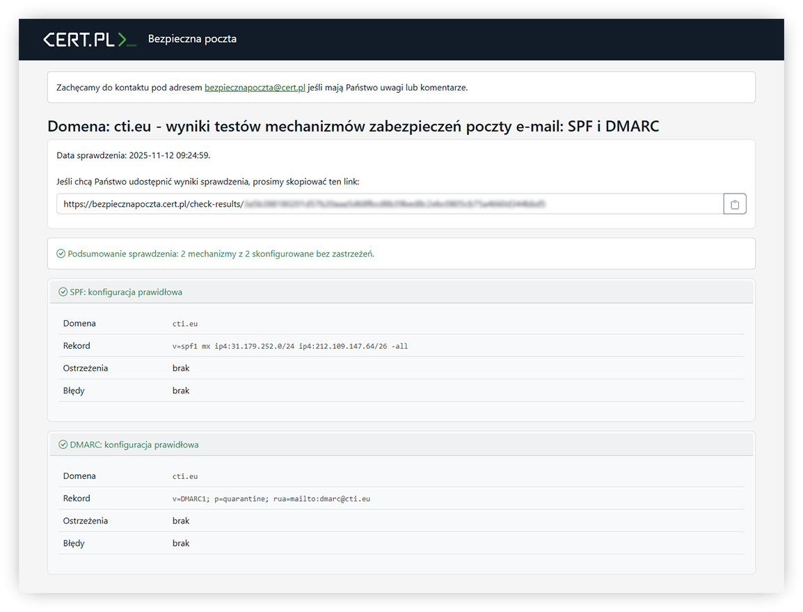
Task: Copy the results link with clipboard icon
Action: pyautogui.click(x=735, y=204)
